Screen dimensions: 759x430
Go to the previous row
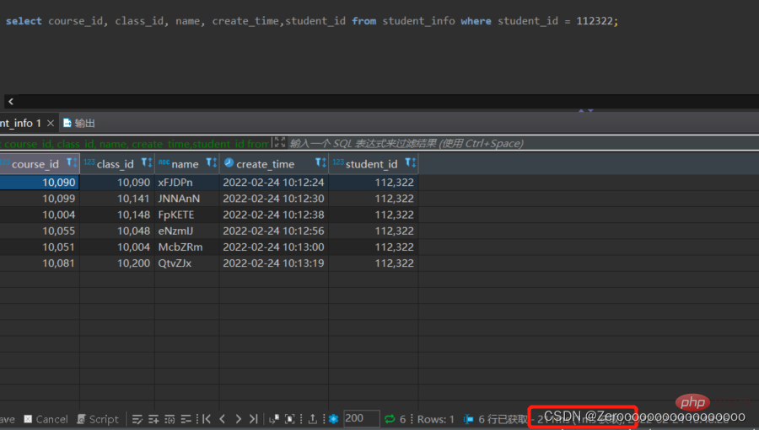point(222,419)
